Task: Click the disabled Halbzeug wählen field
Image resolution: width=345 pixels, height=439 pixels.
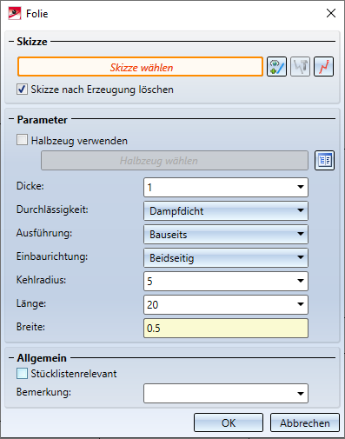Action: [x=175, y=160]
